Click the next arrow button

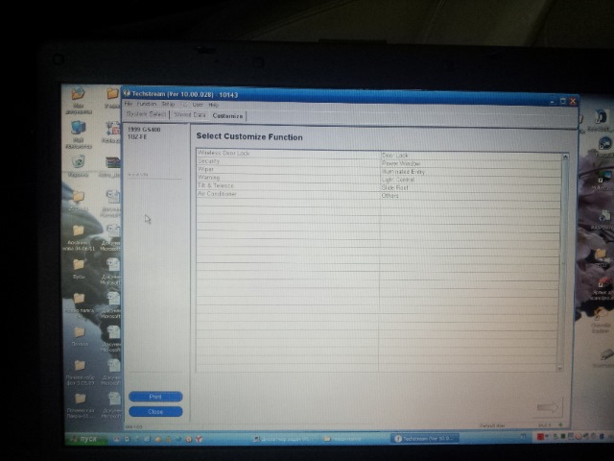[x=549, y=407]
